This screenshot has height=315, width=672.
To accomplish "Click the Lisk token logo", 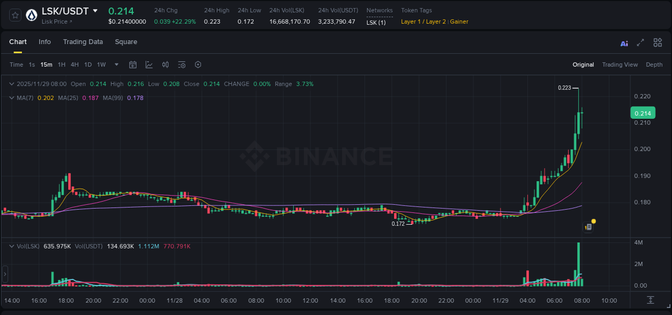I will (x=31, y=15).
